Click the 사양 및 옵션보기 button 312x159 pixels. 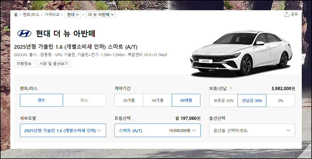click(54, 64)
